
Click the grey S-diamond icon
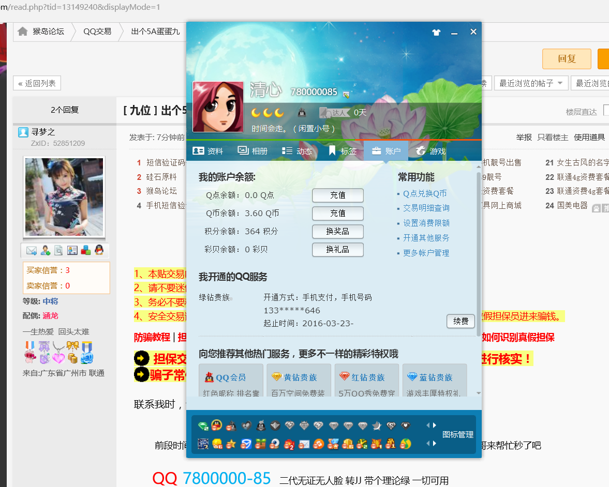[x=391, y=425]
